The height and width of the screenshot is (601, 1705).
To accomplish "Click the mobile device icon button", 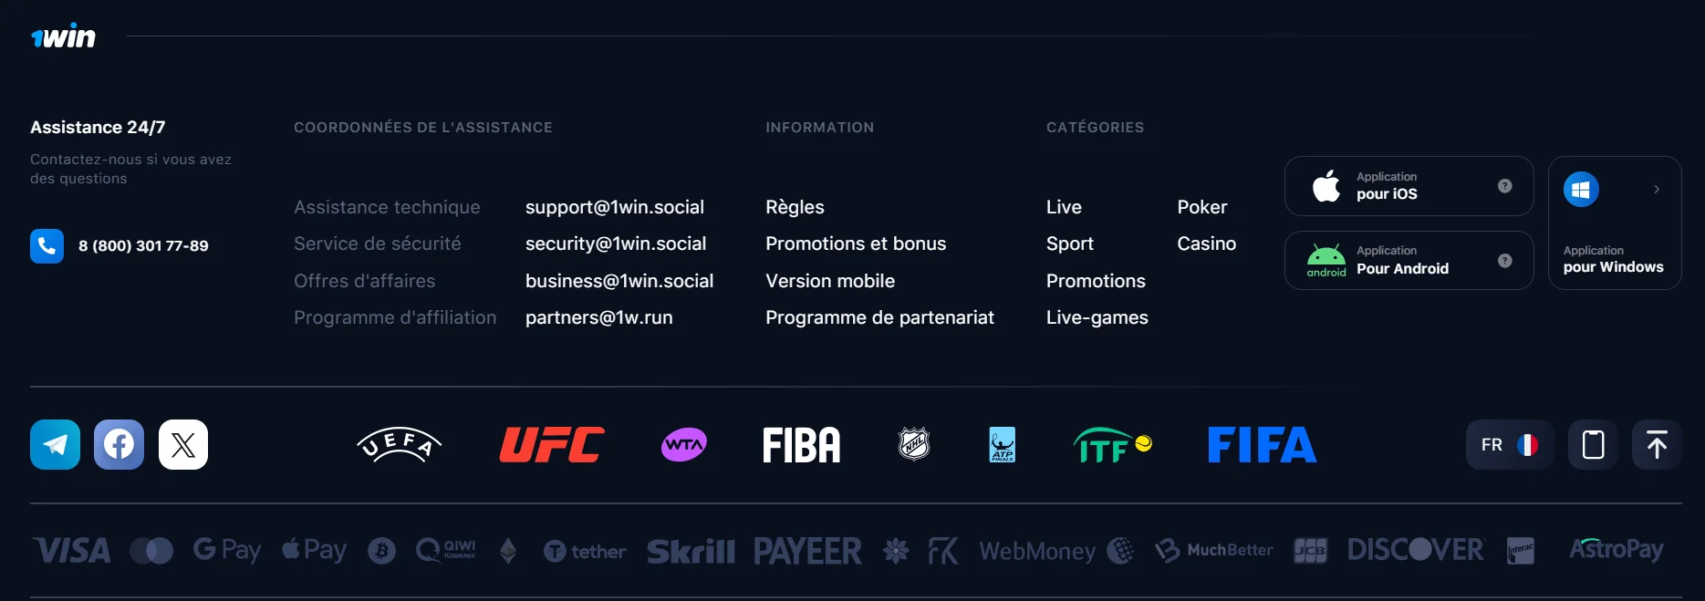I will pyautogui.click(x=1593, y=445).
